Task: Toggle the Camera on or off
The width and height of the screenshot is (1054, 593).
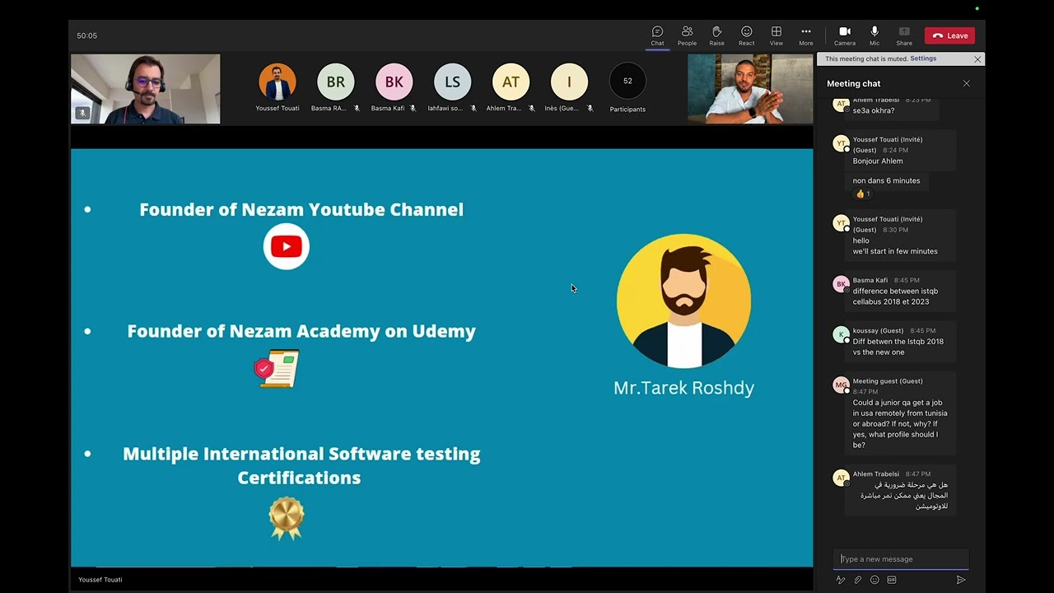Action: pos(844,35)
